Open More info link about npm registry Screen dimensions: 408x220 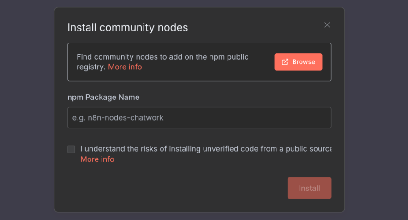tap(125, 67)
